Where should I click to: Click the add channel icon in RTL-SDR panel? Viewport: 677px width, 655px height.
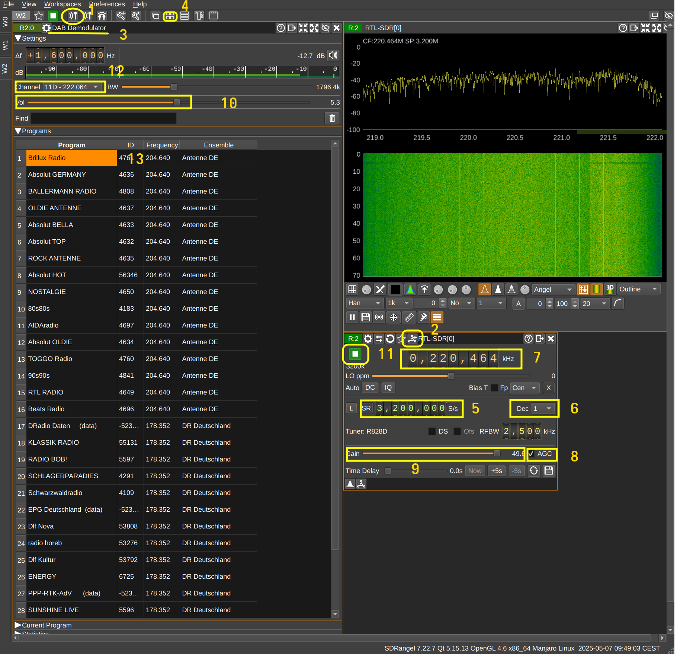[x=412, y=339]
